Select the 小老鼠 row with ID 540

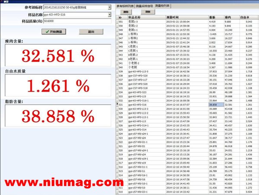tap(142, 67)
